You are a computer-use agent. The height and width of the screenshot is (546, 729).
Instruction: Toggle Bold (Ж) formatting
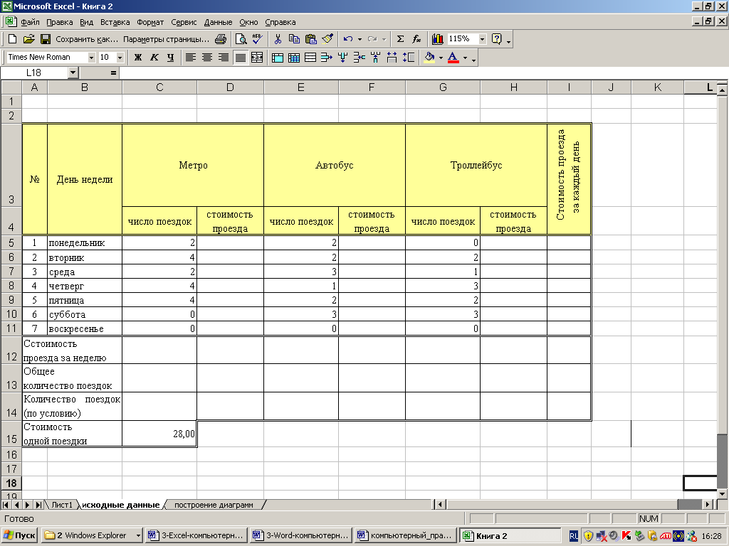coord(137,58)
